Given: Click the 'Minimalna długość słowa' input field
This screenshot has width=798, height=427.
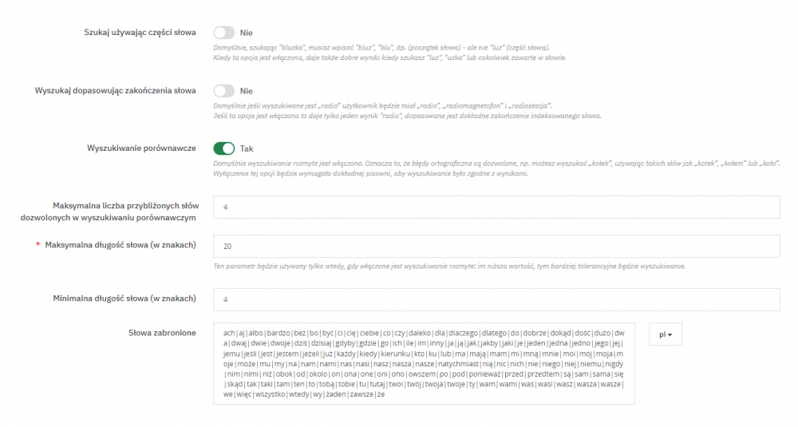Looking at the screenshot, I should click(496, 299).
